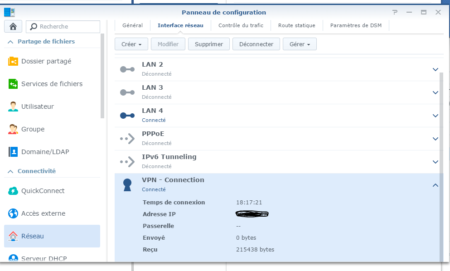Open the help question mark icon
This screenshot has width=450, height=271.
395,12
